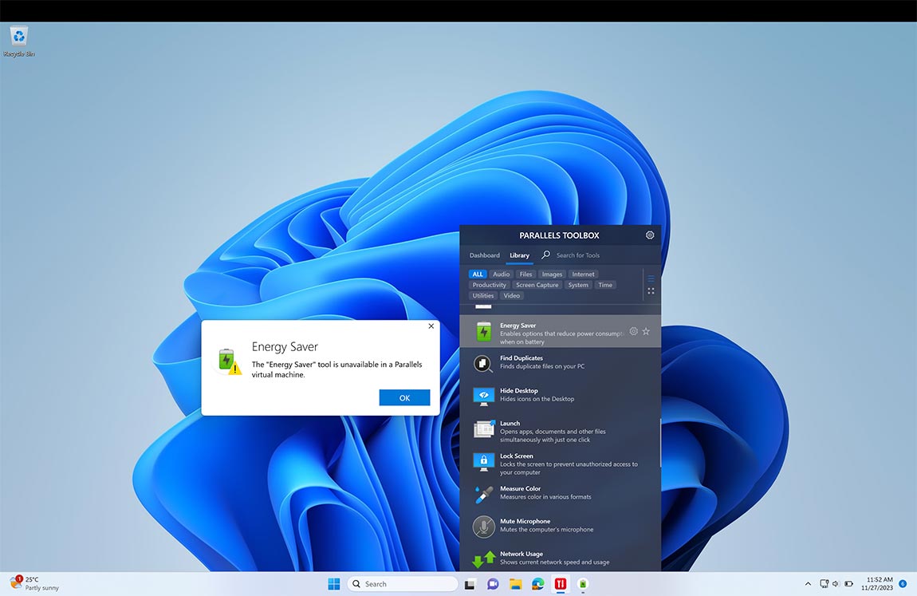Select the Find Duplicates magnifier icon
Viewport: 917px width, 596px height.
click(x=483, y=363)
